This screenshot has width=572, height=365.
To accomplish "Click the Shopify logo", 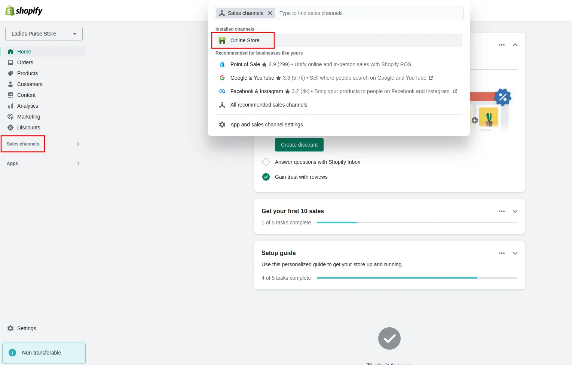I will tap(24, 11).
